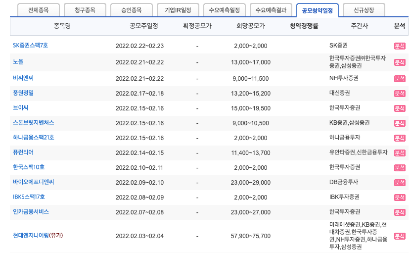The image size is (411, 253).
Task: Switch to the 수요예측결과 tab
Action: pos(271,10)
